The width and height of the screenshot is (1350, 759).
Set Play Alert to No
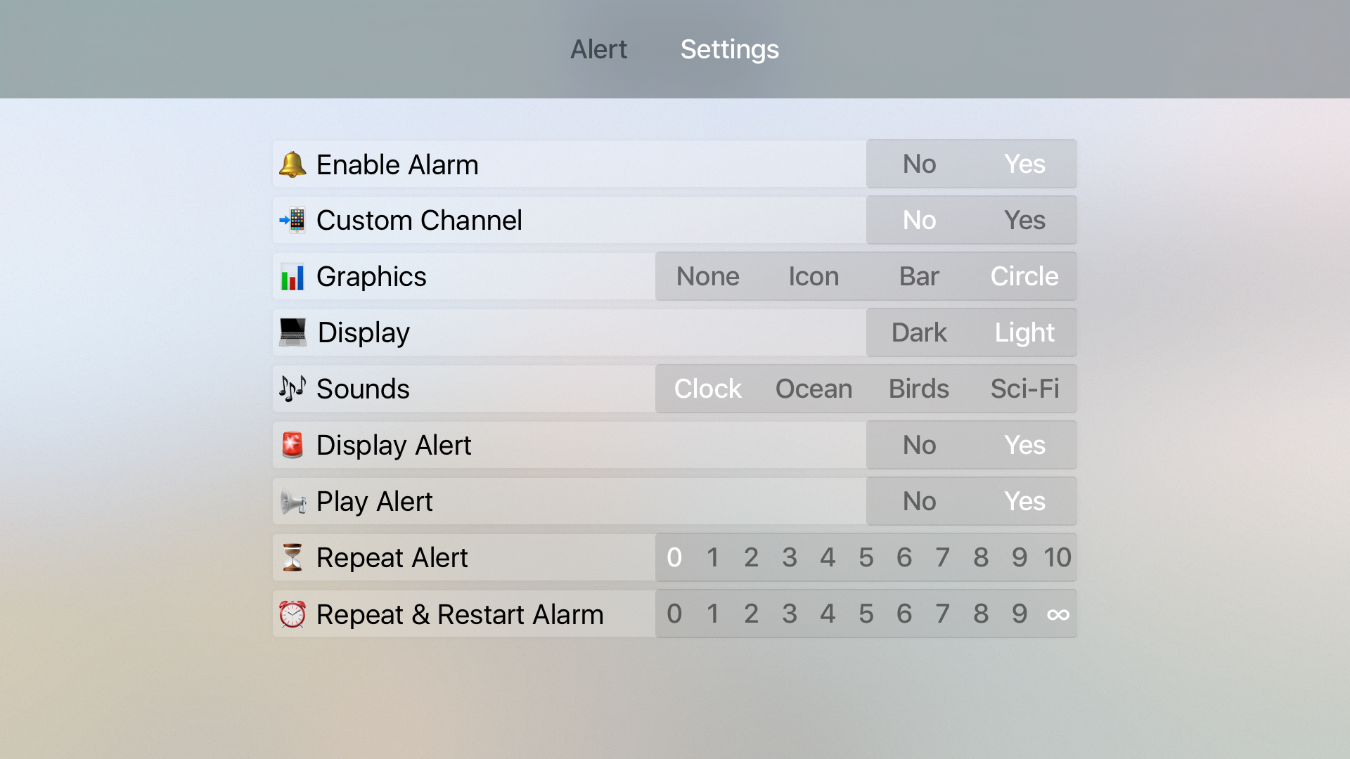click(919, 501)
